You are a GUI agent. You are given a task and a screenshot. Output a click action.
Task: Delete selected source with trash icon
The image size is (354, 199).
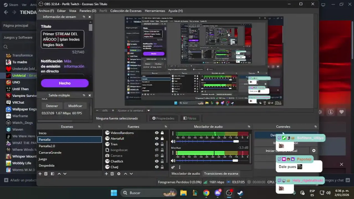112,174
